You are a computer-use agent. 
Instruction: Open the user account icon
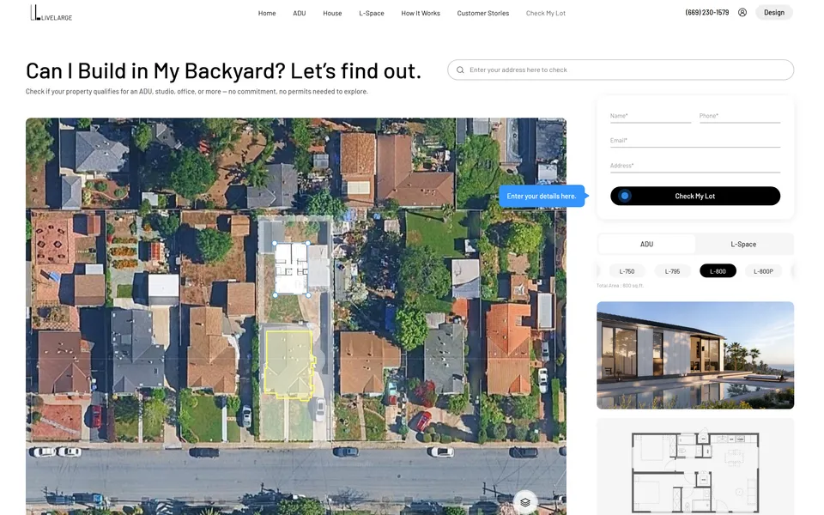click(x=742, y=12)
